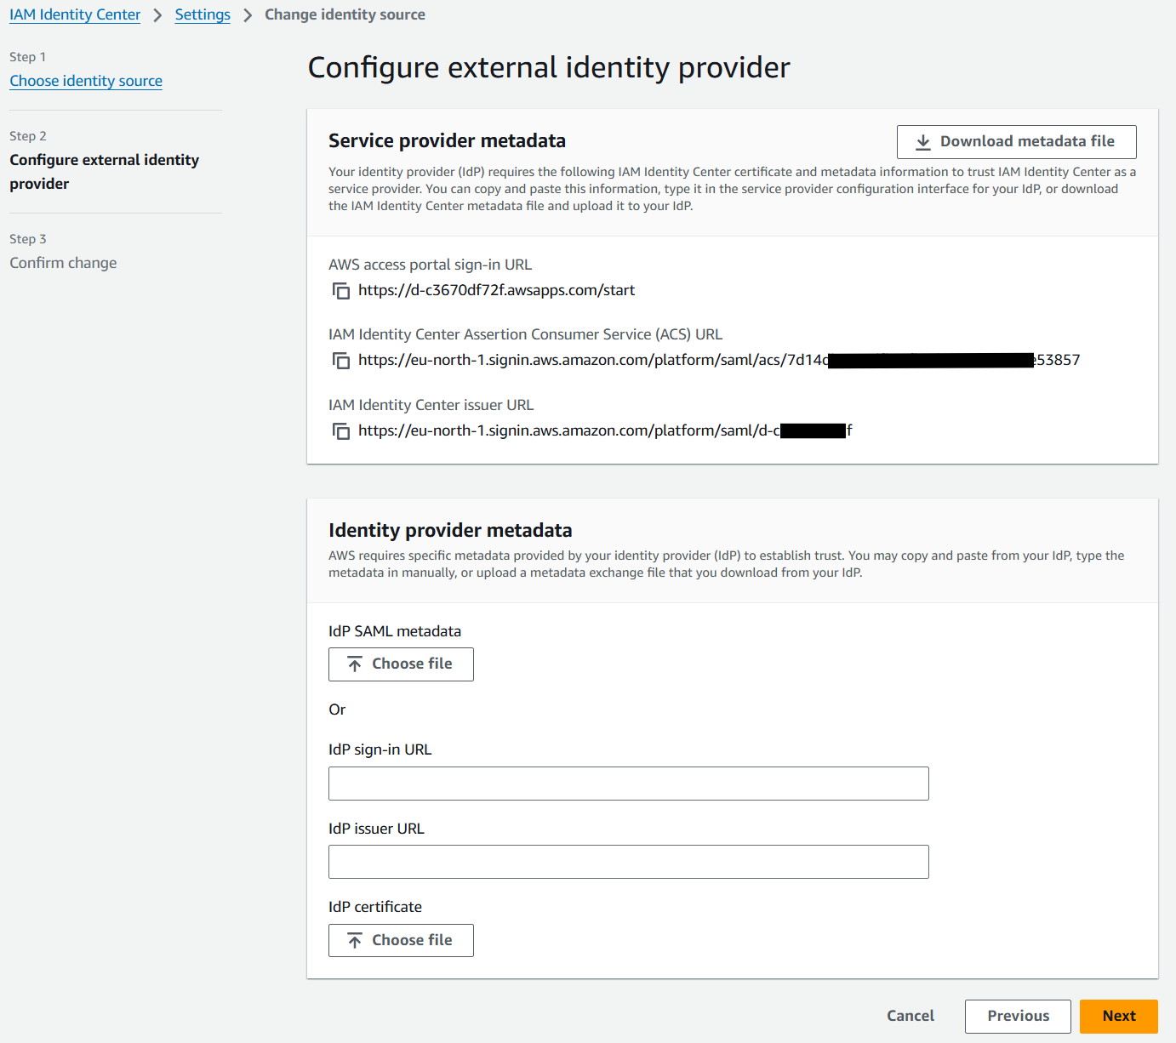Navigate to Settings via the breadcrumb

(x=203, y=14)
